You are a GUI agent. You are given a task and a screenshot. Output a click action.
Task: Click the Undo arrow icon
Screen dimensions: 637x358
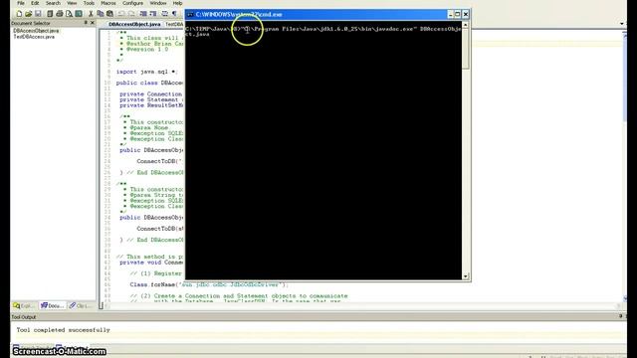pos(121,14)
